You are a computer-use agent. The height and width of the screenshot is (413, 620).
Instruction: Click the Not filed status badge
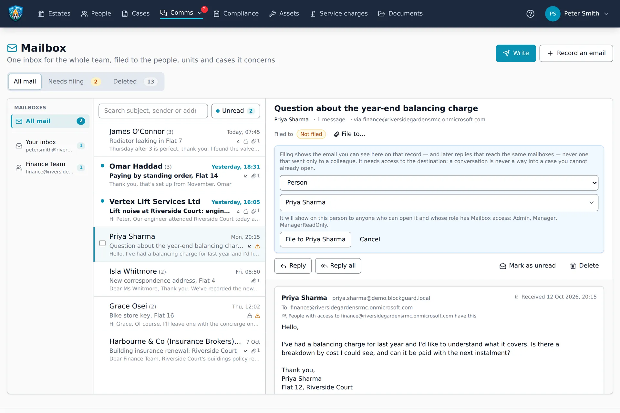click(311, 134)
